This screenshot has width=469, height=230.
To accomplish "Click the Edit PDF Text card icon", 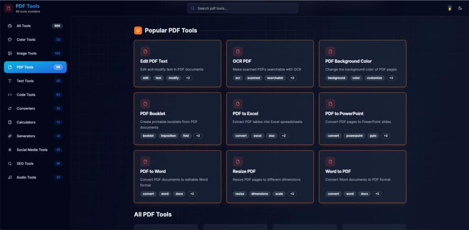I will [x=145, y=51].
